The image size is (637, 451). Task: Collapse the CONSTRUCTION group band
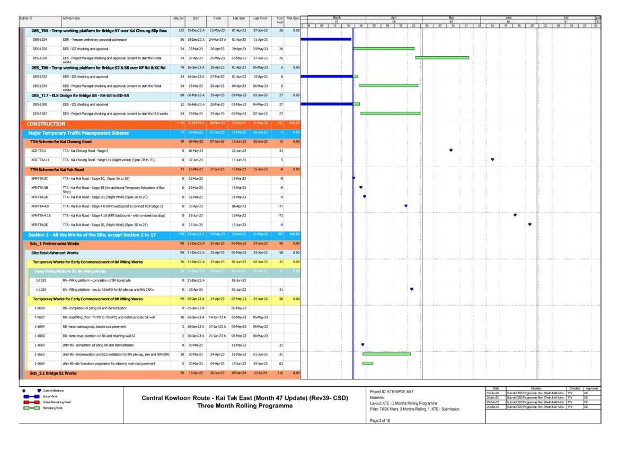click(x=46, y=124)
